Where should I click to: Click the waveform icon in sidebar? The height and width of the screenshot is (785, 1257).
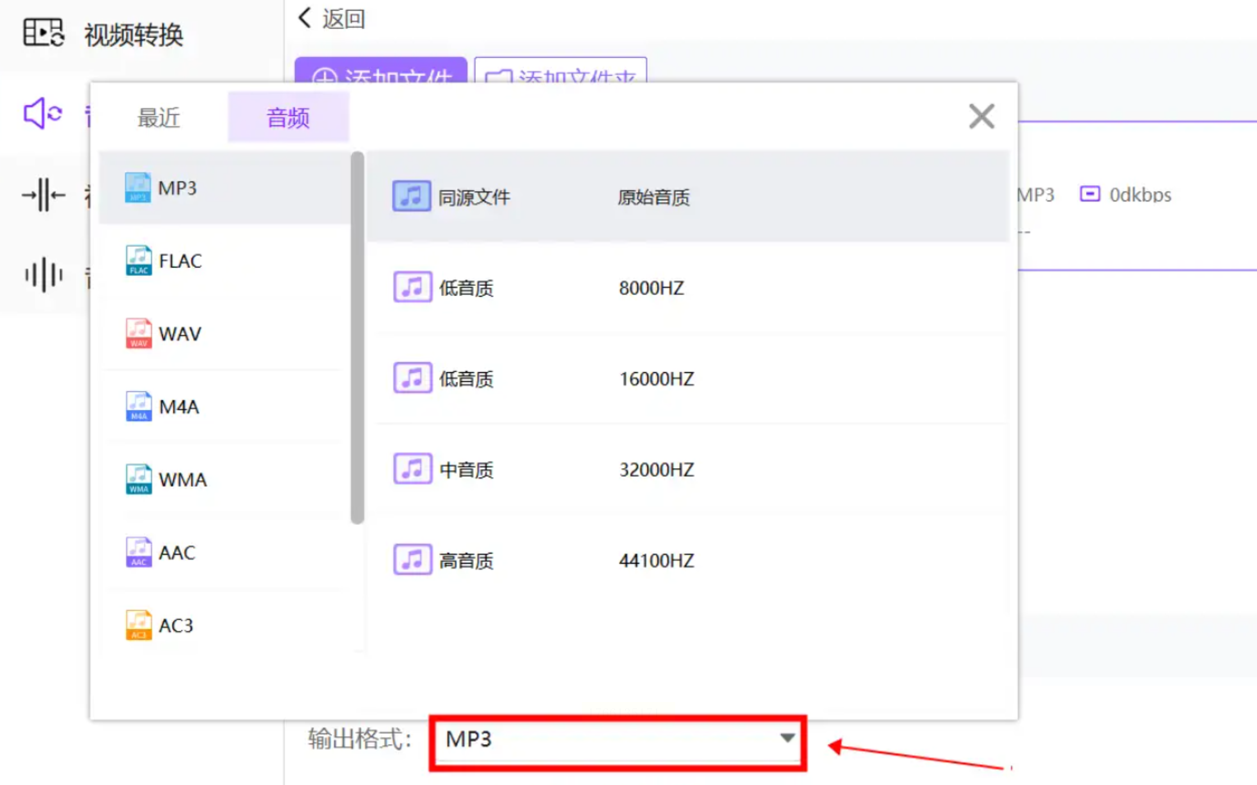pos(43,275)
